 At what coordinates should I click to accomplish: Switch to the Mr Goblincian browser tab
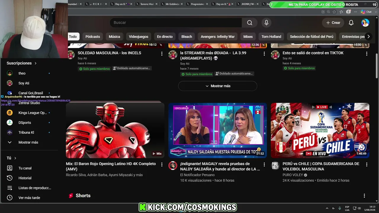(x=172, y=4)
